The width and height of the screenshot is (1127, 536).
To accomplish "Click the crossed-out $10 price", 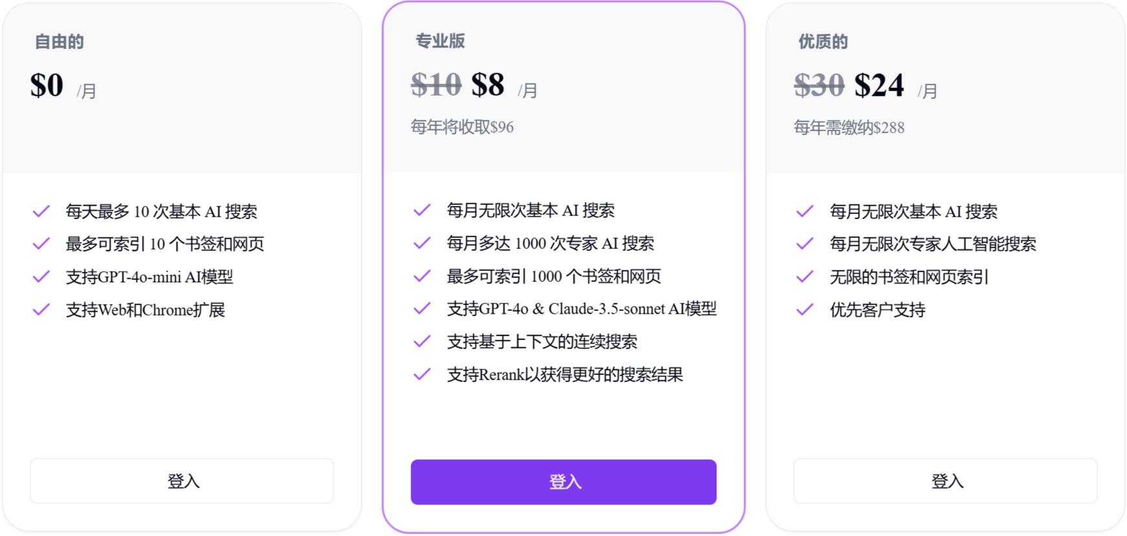I will pyautogui.click(x=436, y=84).
